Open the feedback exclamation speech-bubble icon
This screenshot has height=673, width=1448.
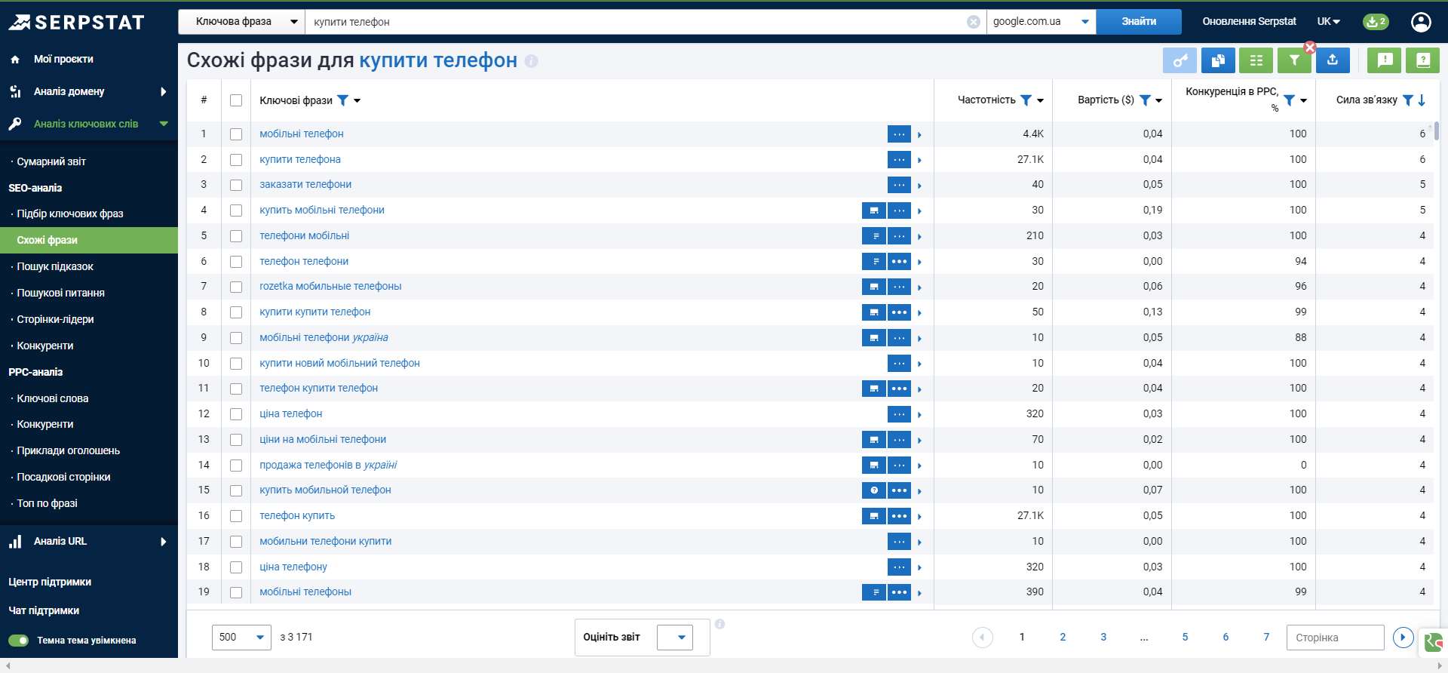coord(1385,60)
